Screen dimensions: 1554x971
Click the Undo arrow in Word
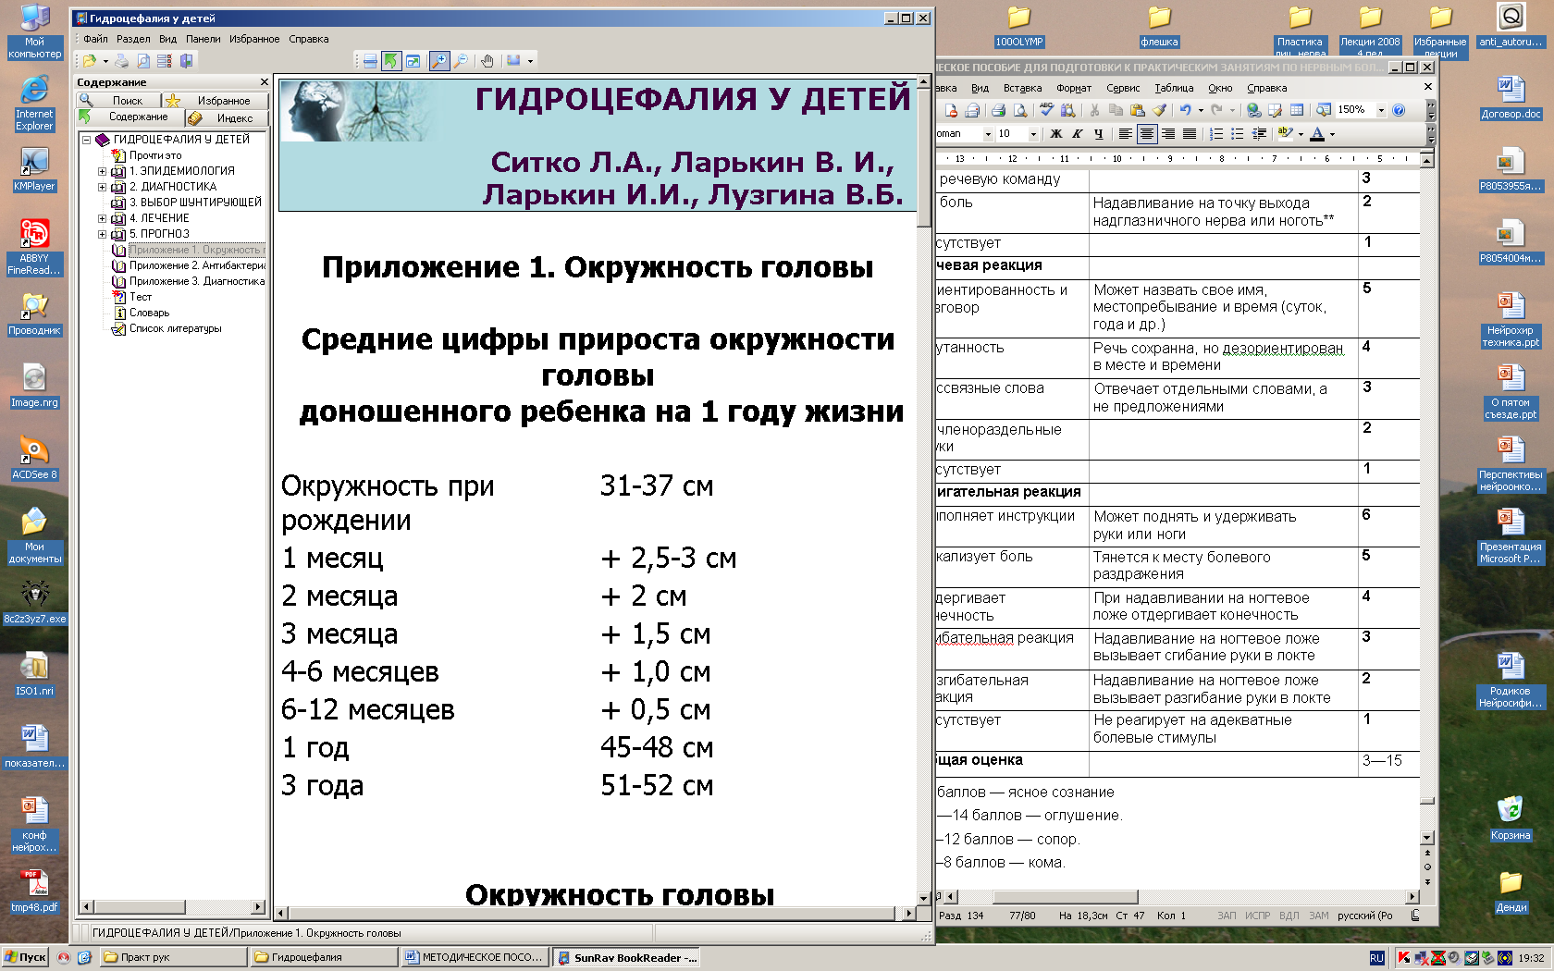[x=1185, y=110]
